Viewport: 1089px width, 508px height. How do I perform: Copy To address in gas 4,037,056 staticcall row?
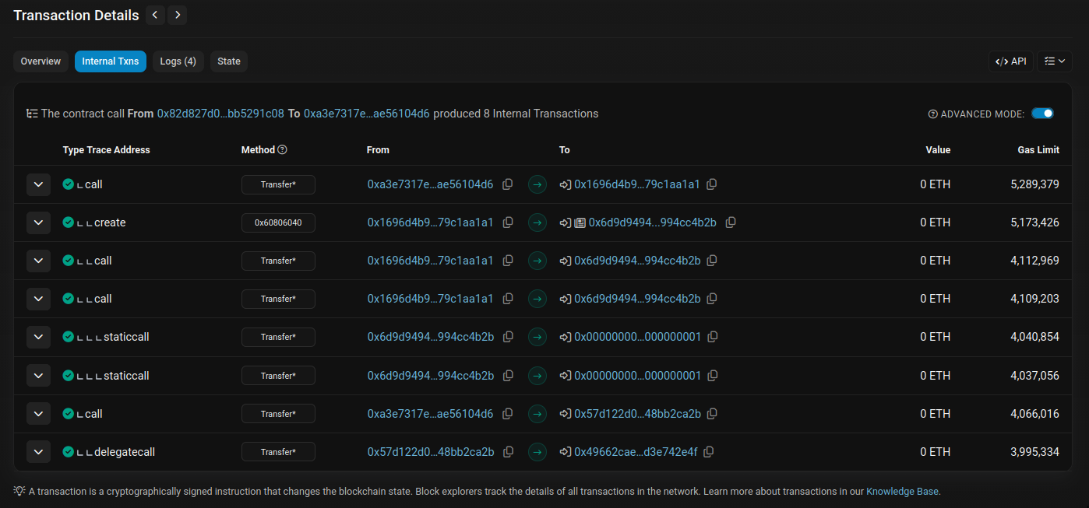pyautogui.click(x=713, y=376)
